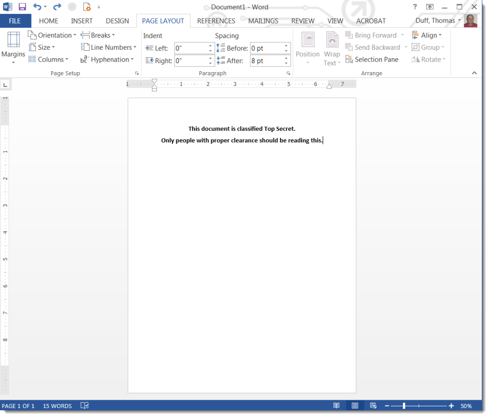
Task: Open the Page Setup dialog launcher
Action: pyautogui.click(x=137, y=73)
